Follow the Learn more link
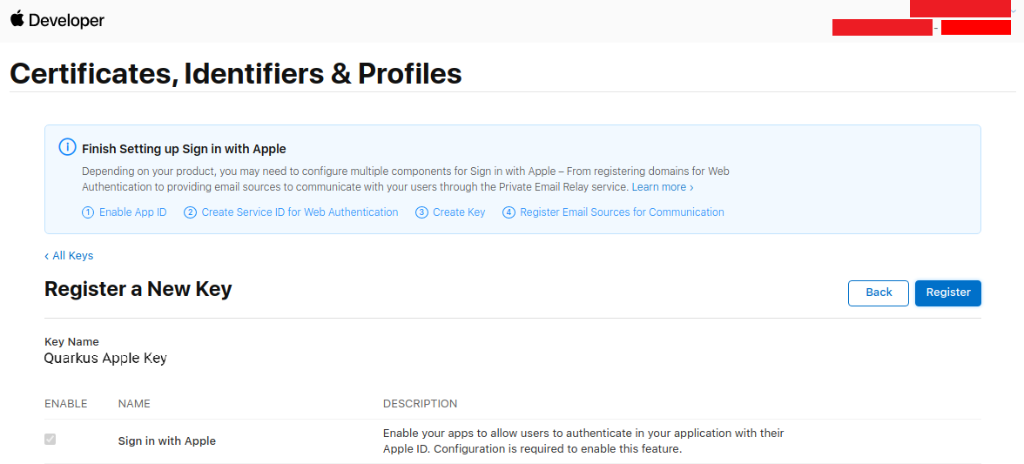The height and width of the screenshot is (464, 1024). pyautogui.click(x=662, y=187)
